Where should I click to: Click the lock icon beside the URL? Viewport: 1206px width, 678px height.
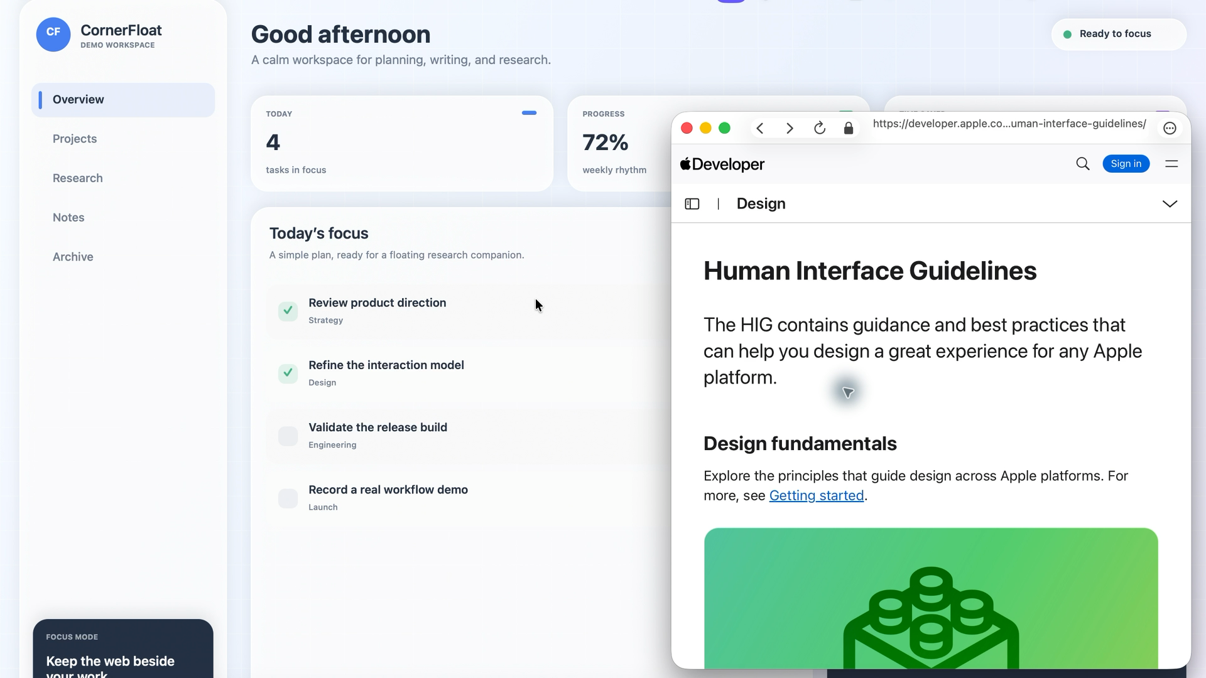849,129
